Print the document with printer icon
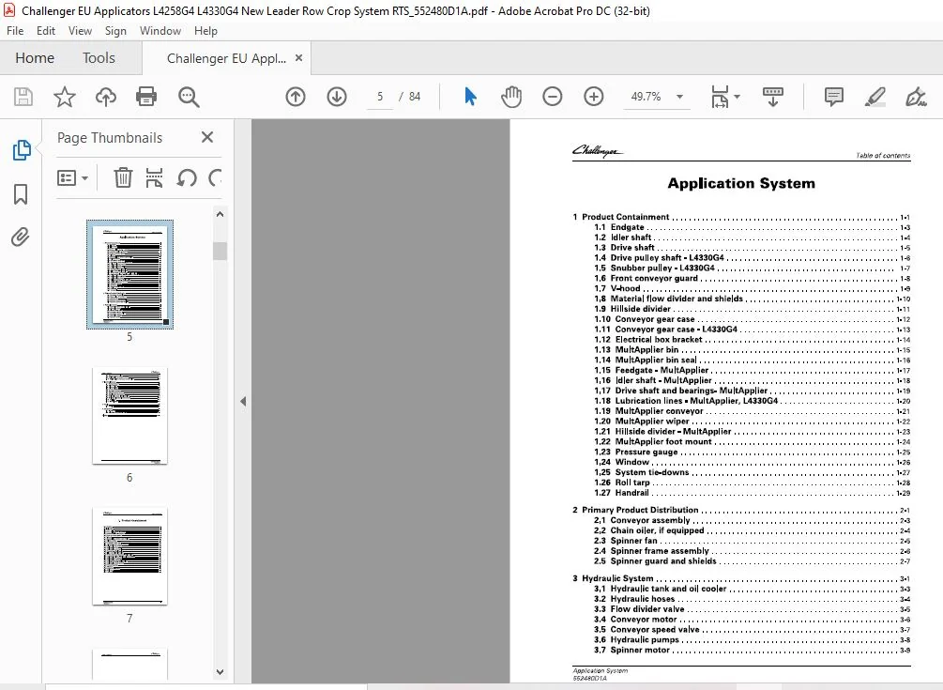Viewport: 943px width, 690px height. pyautogui.click(x=146, y=97)
